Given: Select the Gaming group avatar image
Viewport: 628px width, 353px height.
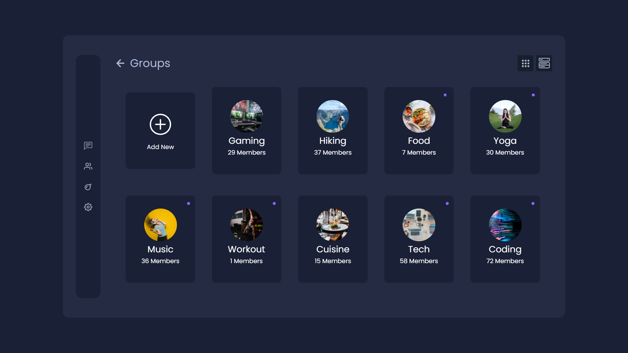Looking at the screenshot, I should coord(246,116).
